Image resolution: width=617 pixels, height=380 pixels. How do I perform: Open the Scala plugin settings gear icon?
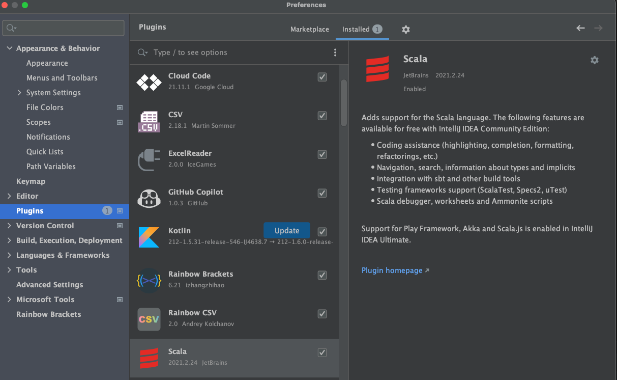[594, 60]
